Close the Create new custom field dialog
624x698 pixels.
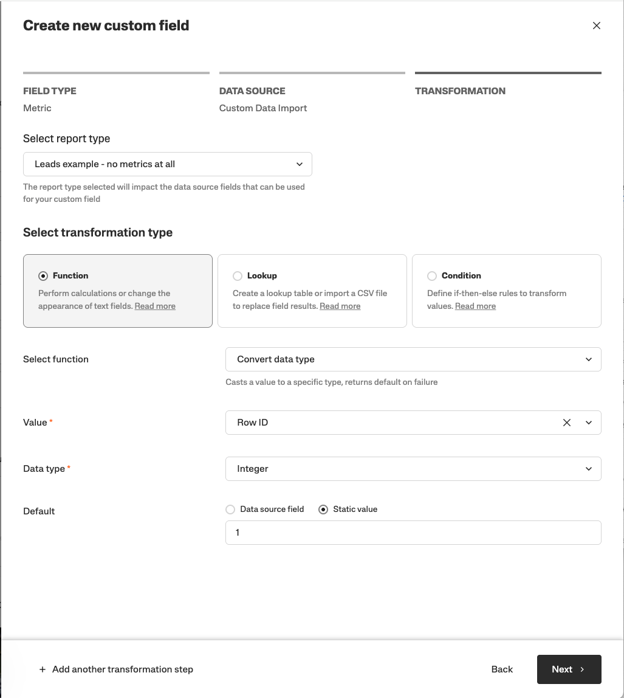pos(596,26)
